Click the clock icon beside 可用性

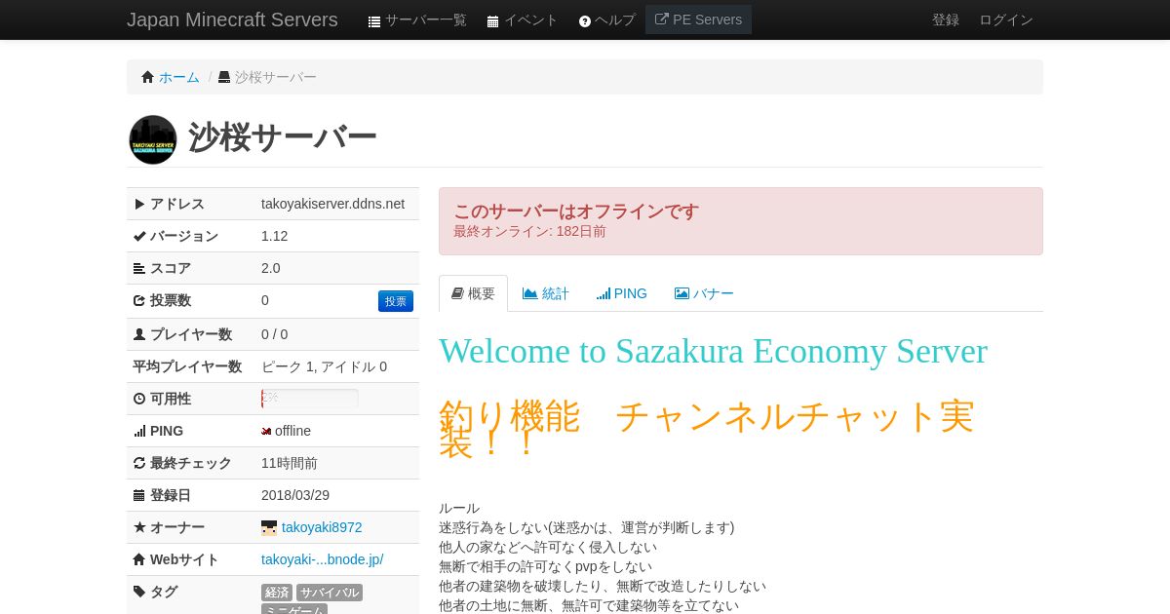(x=139, y=399)
